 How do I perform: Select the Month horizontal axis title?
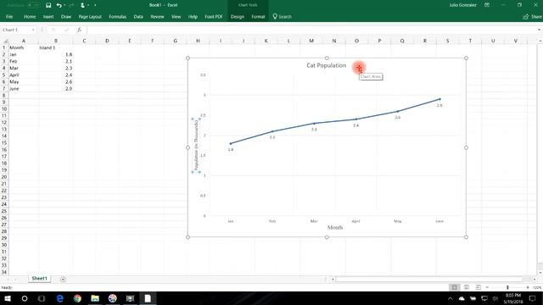click(x=335, y=228)
